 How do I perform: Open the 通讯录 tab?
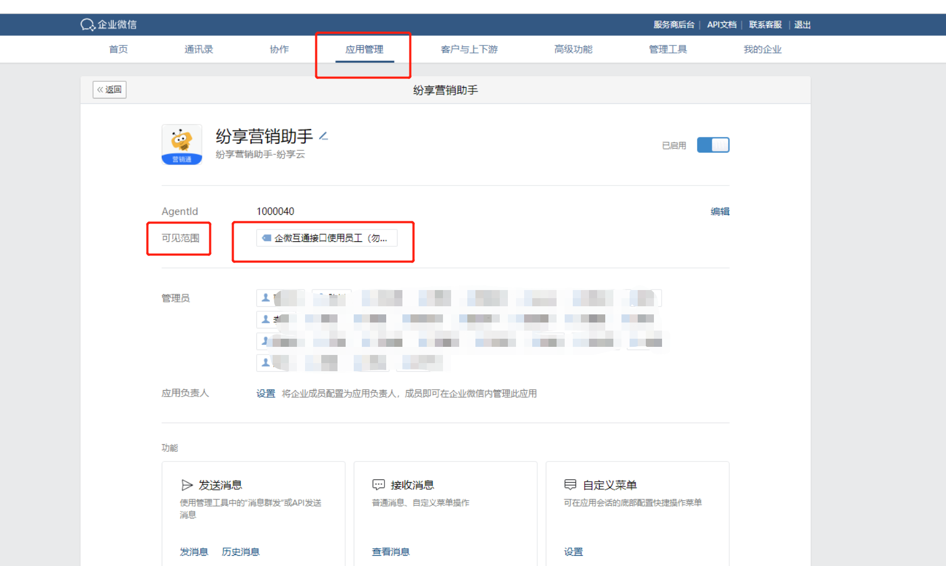point(199,49)
